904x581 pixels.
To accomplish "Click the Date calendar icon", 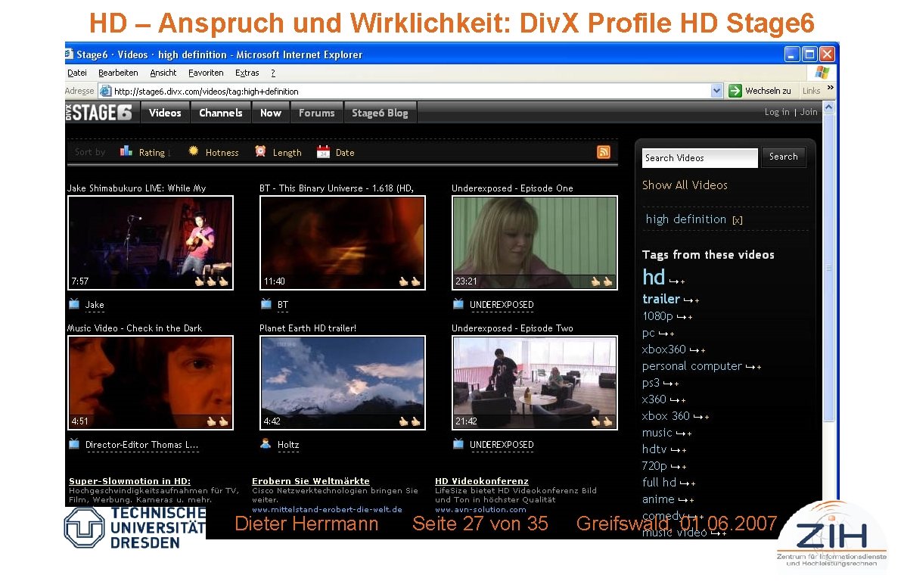I will (x=323, y=151).
